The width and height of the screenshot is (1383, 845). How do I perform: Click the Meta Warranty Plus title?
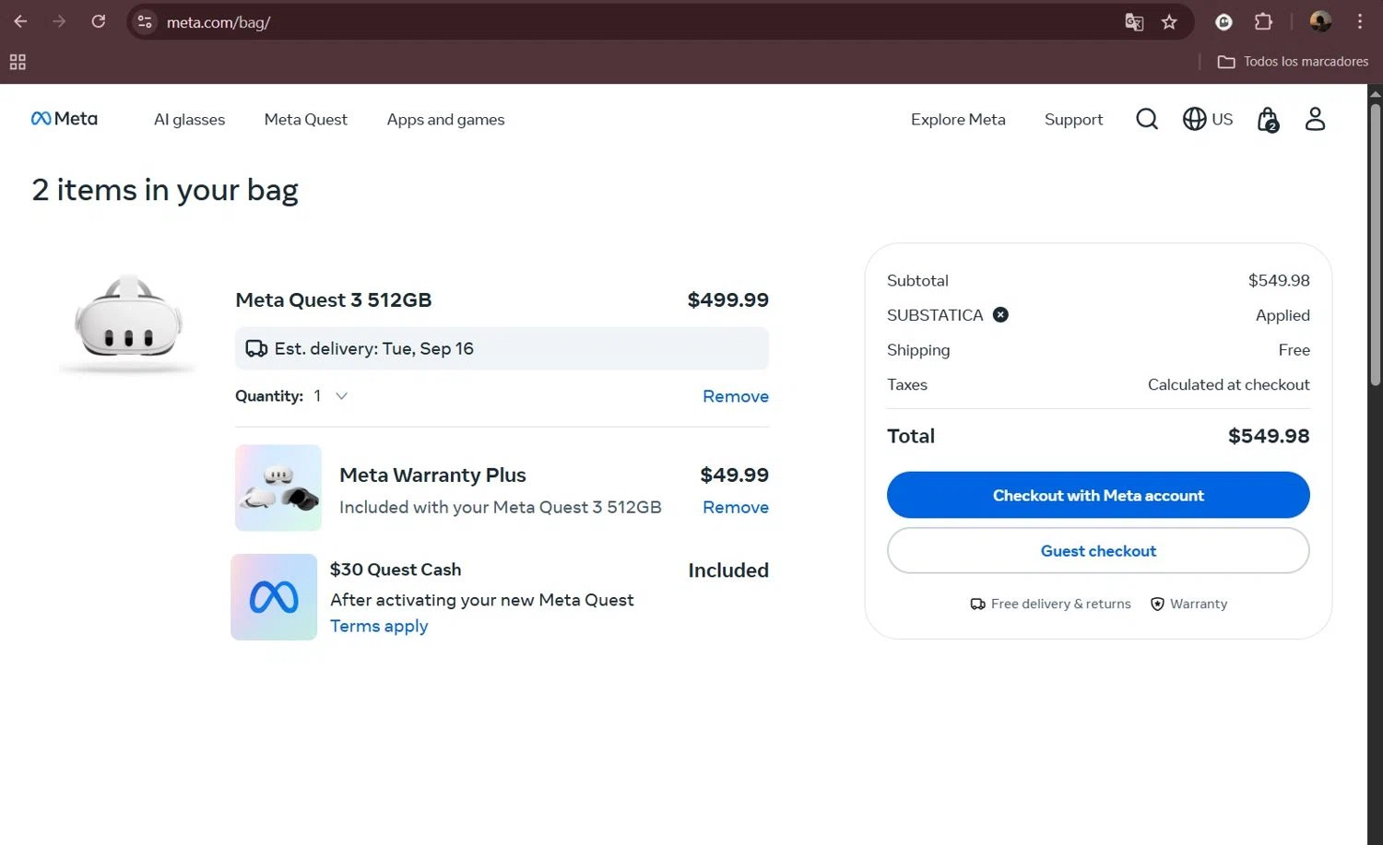432,475
